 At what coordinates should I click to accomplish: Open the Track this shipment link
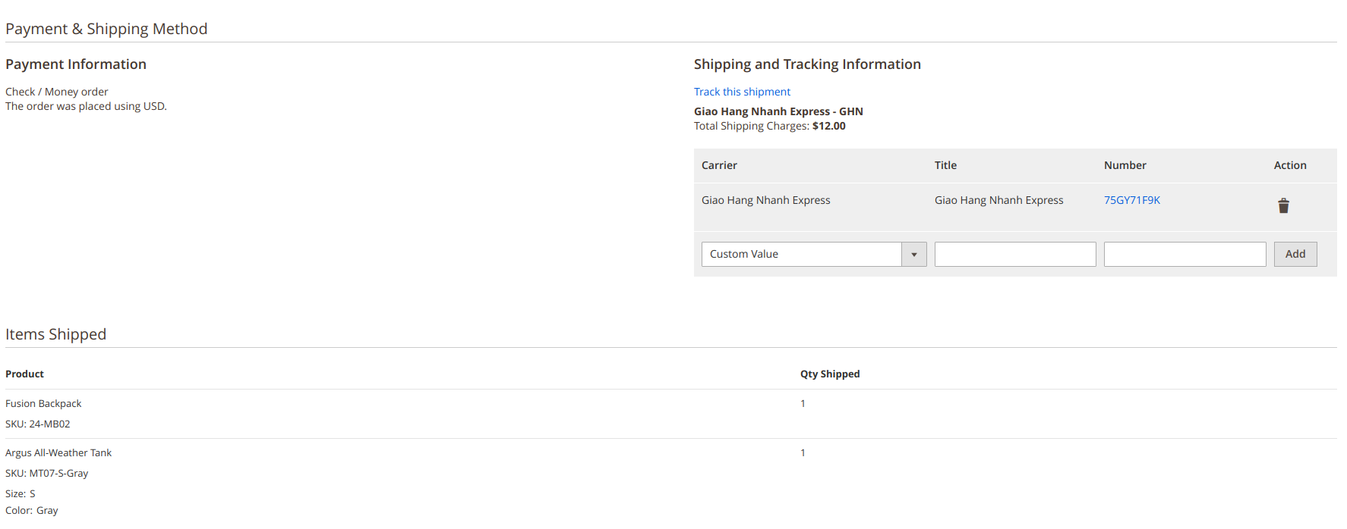pyautogui.click(x=742, y=92)
